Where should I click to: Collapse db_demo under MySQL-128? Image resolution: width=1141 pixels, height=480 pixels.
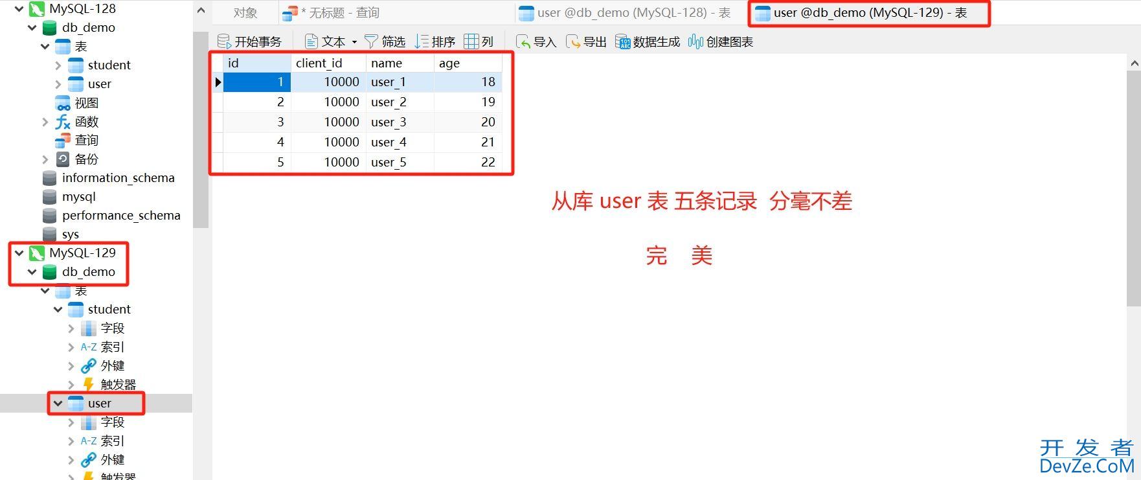tap(32, 28)
